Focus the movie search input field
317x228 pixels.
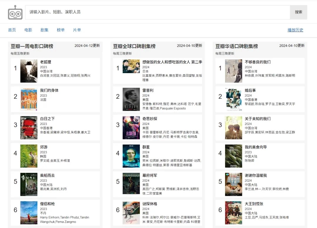[157, 12]
